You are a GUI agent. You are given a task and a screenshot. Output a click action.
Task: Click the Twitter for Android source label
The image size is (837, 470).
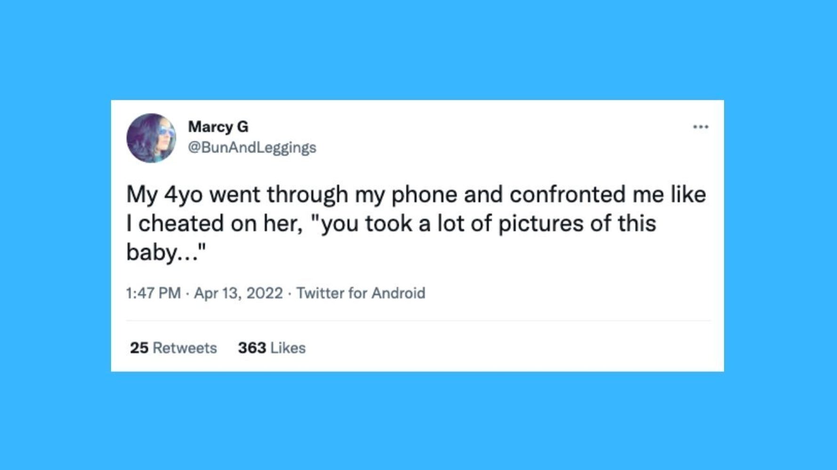pyautogui.click(x=361, y=292)
